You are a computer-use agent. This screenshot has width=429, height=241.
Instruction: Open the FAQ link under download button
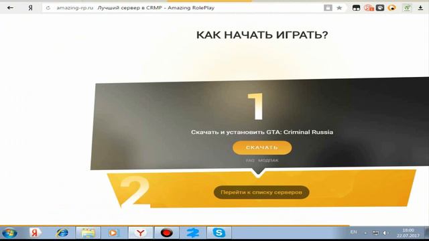tap(250, 161)
